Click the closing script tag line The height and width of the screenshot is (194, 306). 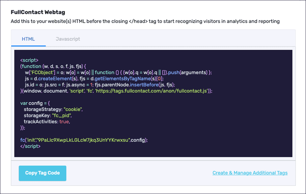[x=30, y=146]
